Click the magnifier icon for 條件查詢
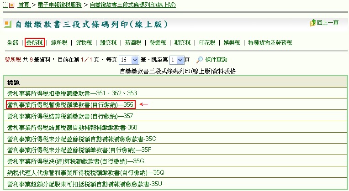 pos(200,60)
